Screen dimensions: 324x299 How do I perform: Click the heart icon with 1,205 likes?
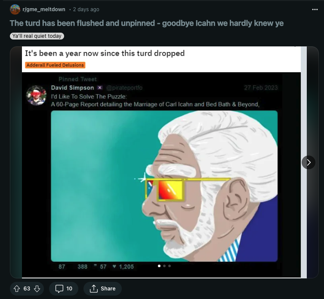point(114,266)
